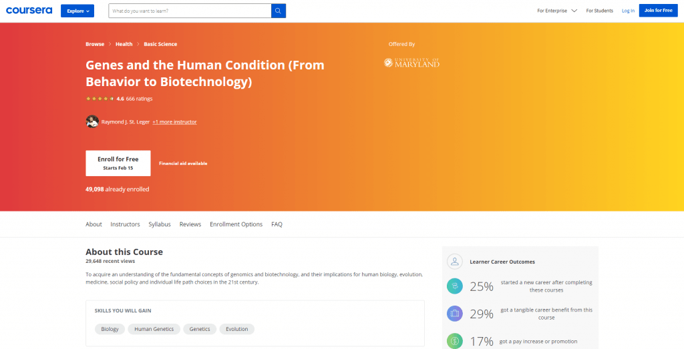This screenshot has width=684, height=349.
Task: Click the 29,648 recent views text
Action: (110, 262)
